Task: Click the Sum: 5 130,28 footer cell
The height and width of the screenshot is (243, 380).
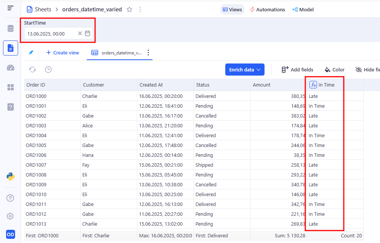Action: coord(279,235)
